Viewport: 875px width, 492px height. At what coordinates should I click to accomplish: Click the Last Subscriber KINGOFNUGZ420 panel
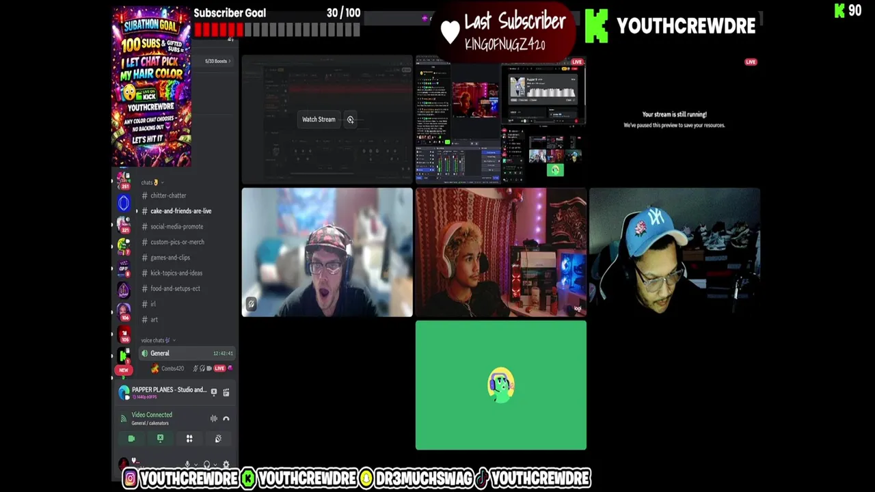[x=504, y=31]
